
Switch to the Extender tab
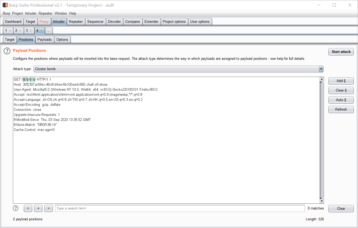(151, 22)
